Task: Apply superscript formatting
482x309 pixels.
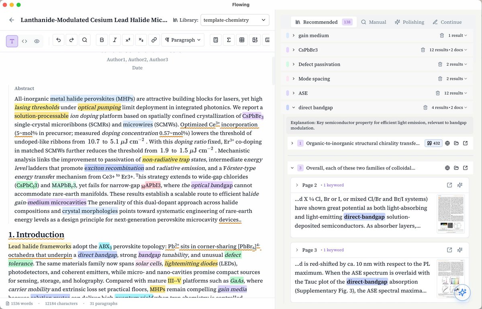Action: [x=128, y=40]
